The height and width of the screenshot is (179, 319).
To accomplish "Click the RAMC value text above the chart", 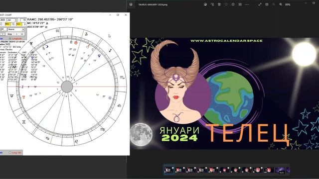I will coord(50,19).
